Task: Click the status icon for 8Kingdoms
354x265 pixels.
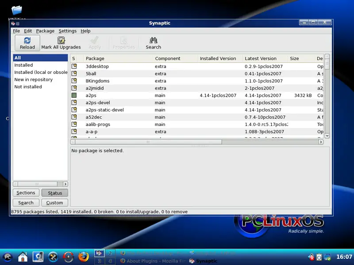Action: (x=74, y=81)
